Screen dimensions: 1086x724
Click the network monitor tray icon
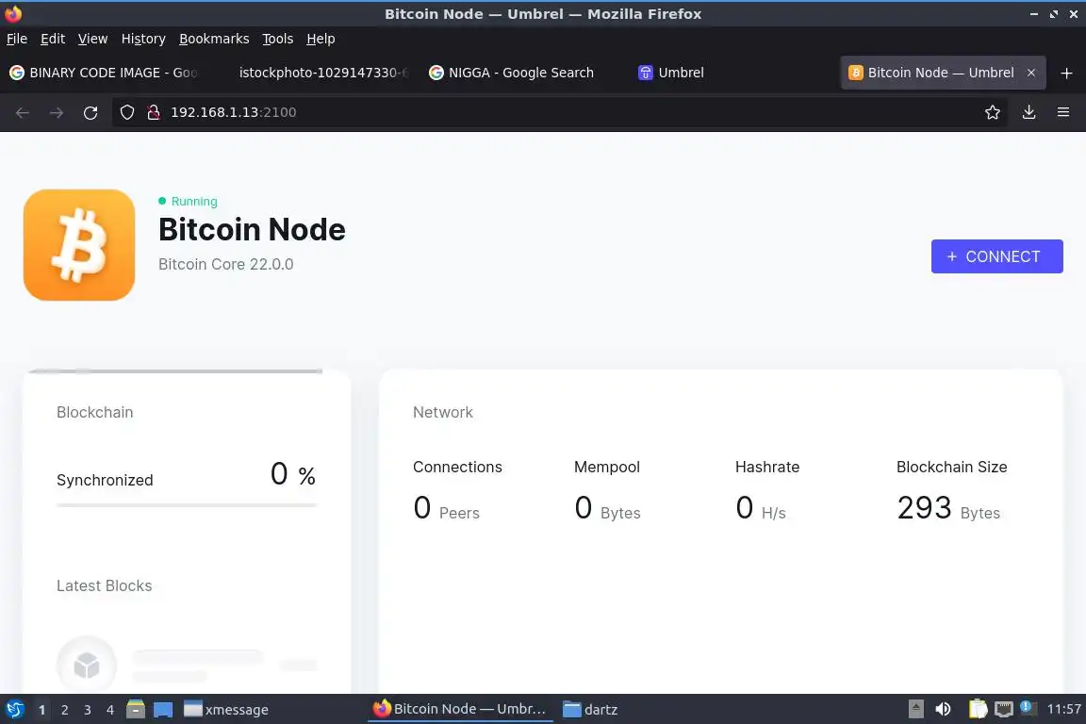pos(1004,709)
